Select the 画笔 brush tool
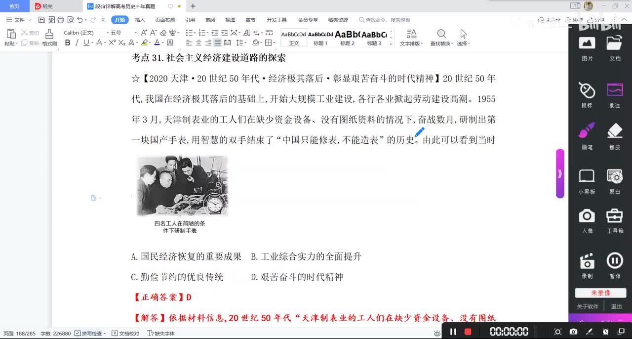 pos(587,136)
